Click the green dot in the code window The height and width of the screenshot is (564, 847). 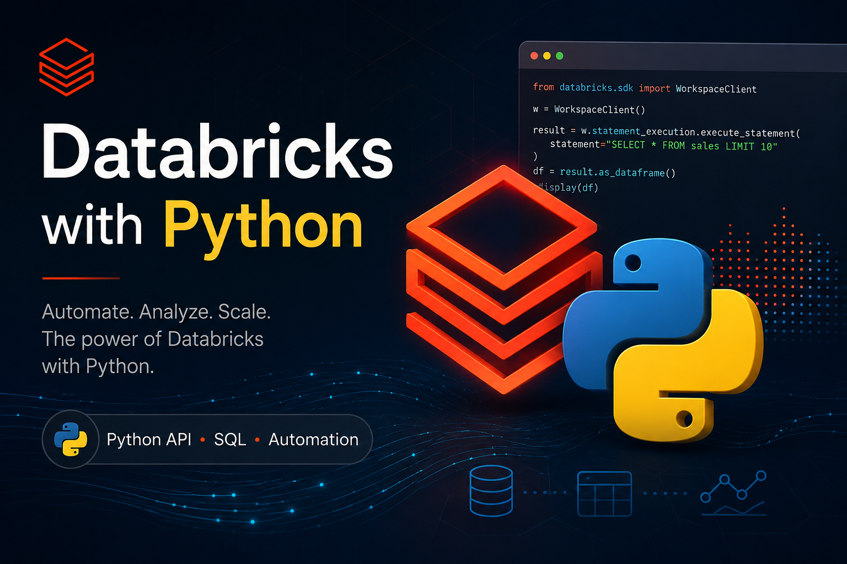click(x=560, y=56)
